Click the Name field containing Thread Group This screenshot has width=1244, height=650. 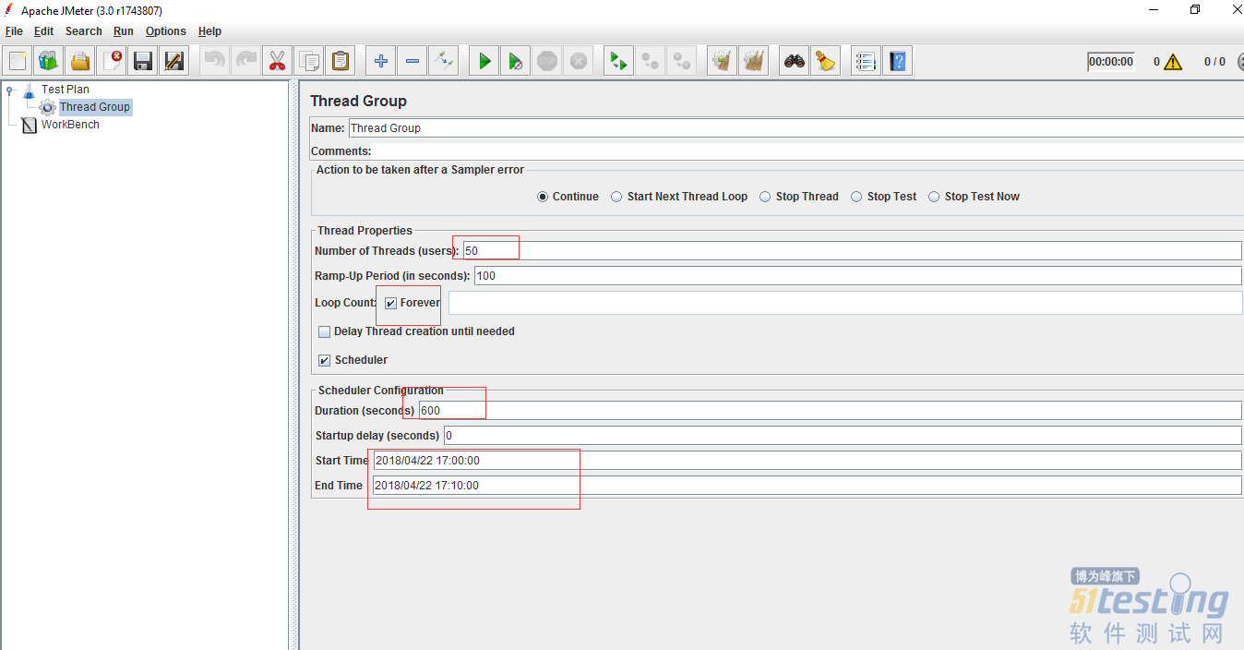click(x=795, y=128)
